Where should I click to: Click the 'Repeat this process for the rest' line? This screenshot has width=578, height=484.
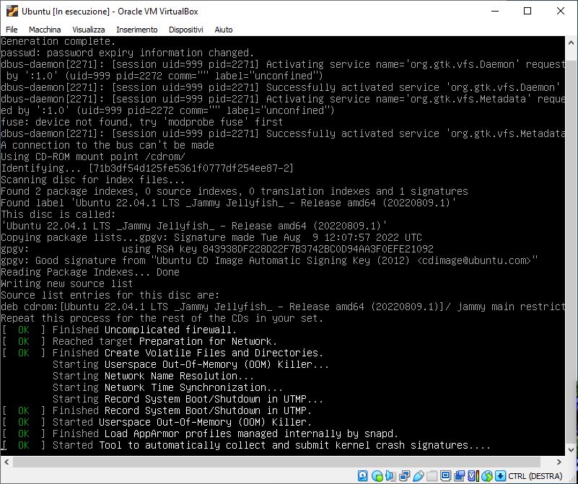pos(162,318)
